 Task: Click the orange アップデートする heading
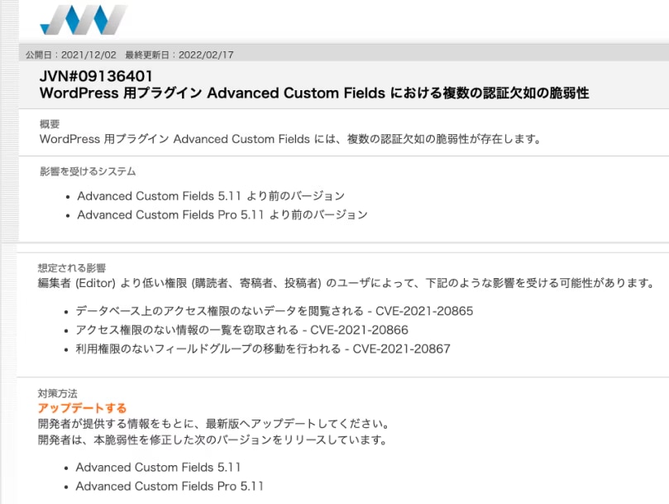click(x=82, y=408)
